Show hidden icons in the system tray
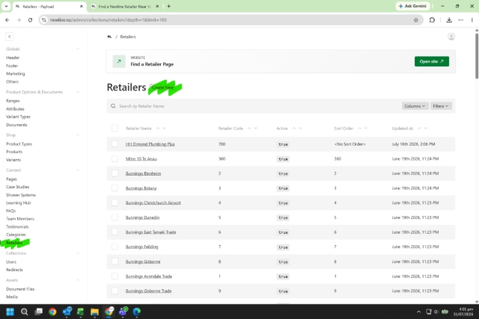Viewport: 479px width, 319px height. [x=418, y=312]
